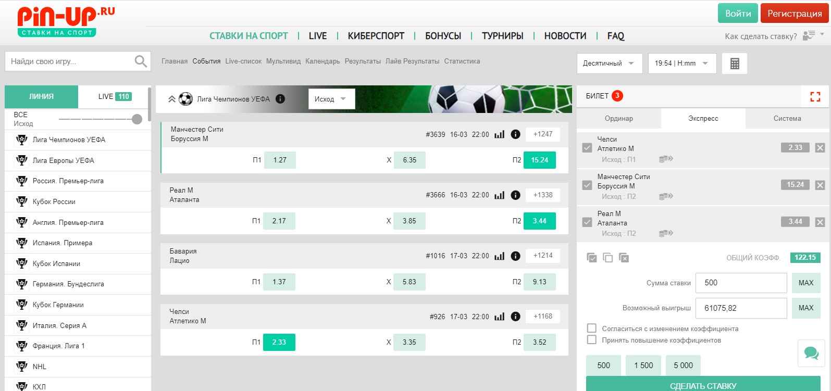Open statistics chart for Реал М match
Screen dimensions: 831x391
[499, 195]
